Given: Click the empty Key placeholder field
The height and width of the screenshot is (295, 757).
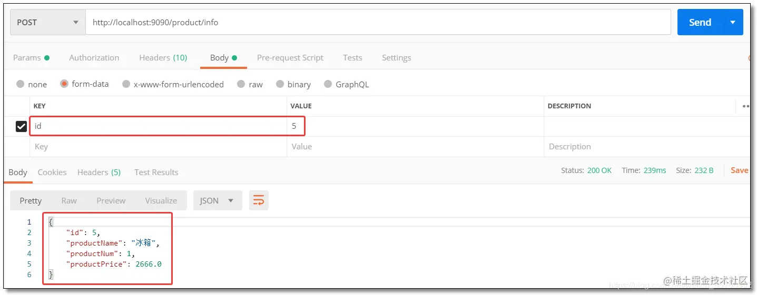Looking at the screenshot, I should pyautogui.click(x=158, y=147).
